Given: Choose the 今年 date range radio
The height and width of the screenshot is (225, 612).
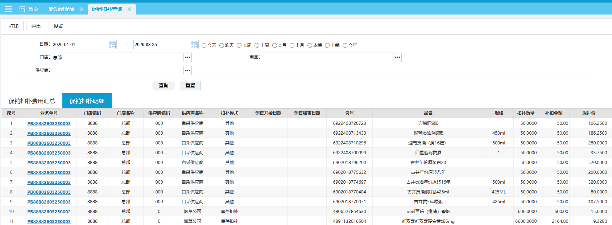Looking at the screenshot, I should click(x=345, y=45).
